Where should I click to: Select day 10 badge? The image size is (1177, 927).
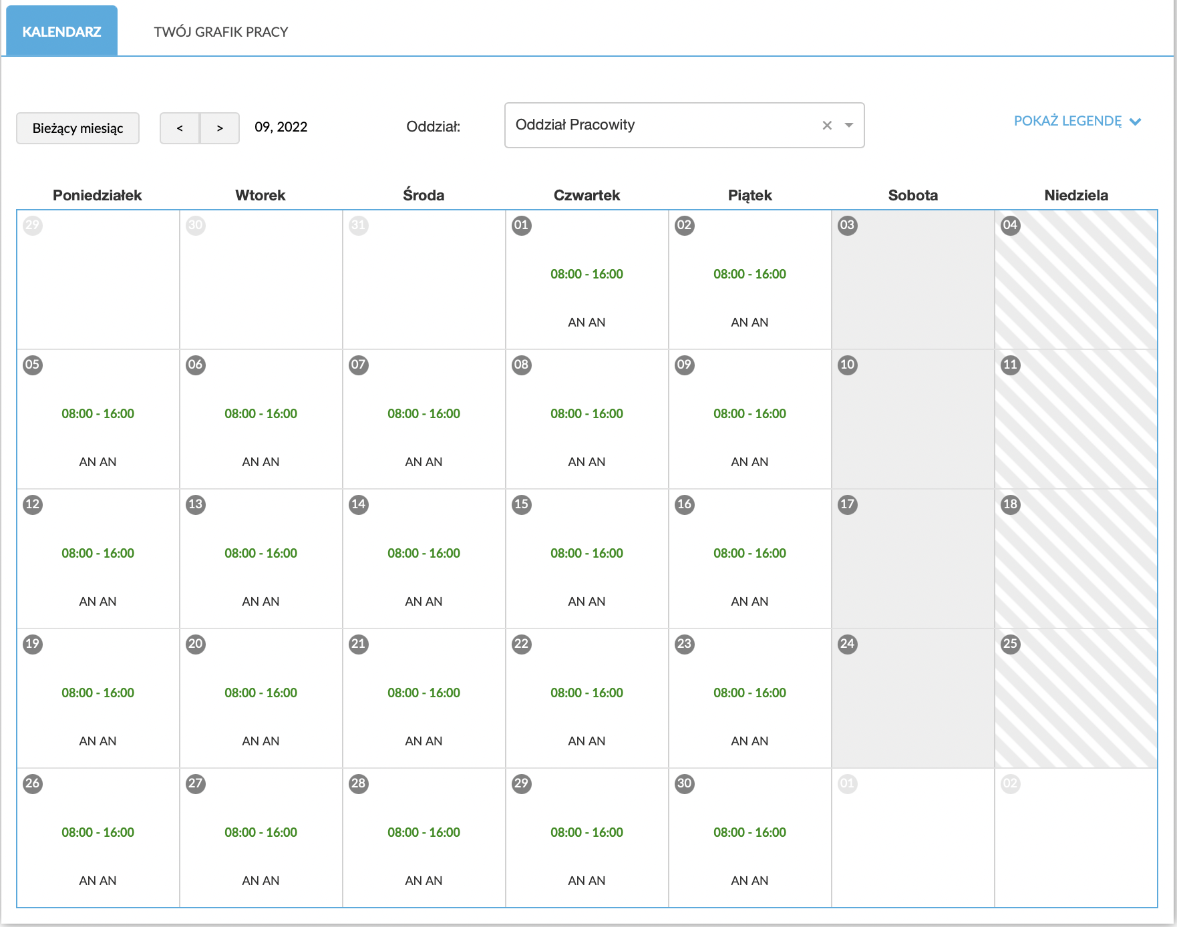pyautogui.click(x=848, y=365)
